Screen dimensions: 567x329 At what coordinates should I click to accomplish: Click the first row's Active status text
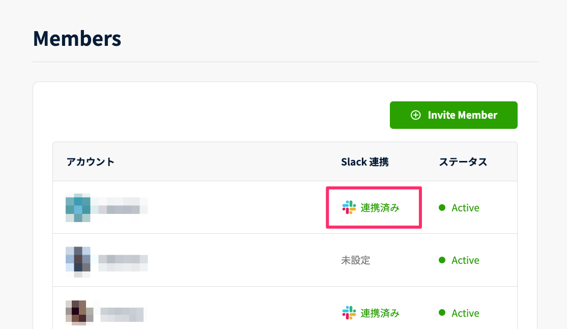(465, 208)
